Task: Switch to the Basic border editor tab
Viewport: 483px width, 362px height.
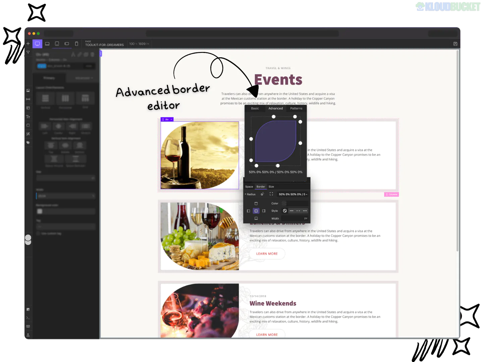Action: pos(255,108)
